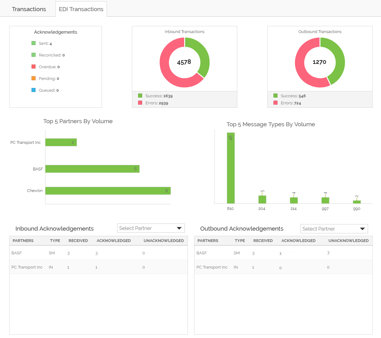Select the 810 message type bar
This screenshot has width=381, height=338.
tap(231, 168)
